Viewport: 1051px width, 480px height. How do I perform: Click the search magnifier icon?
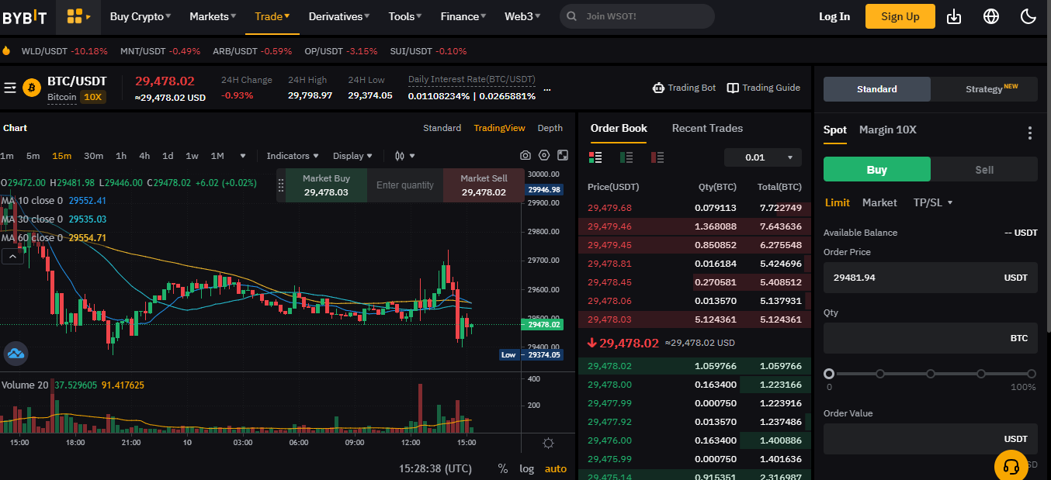(572, 16)
